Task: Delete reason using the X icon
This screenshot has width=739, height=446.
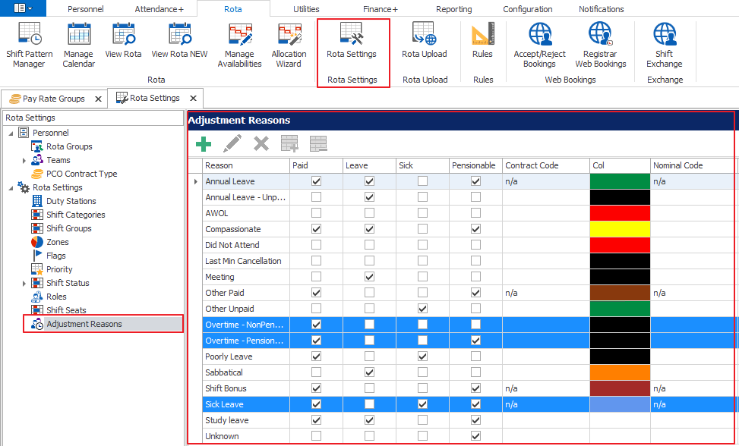Action: pyautogui.click(x=261, y=143)
